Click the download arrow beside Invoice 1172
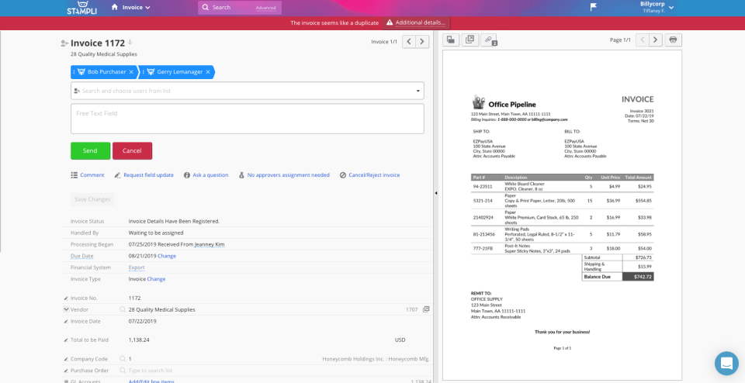The image size is (745, 383). coord(130,42)
